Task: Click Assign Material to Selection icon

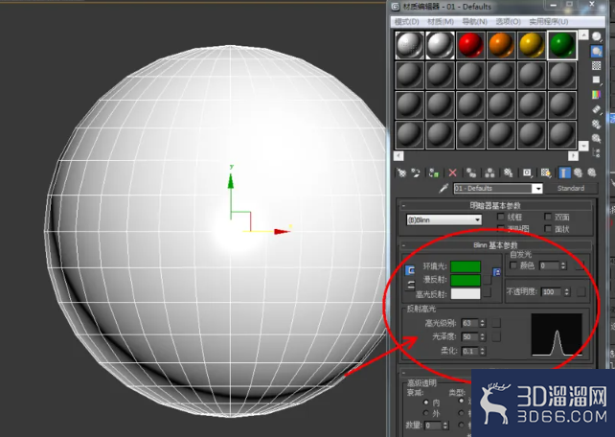Action: point(433,172)
